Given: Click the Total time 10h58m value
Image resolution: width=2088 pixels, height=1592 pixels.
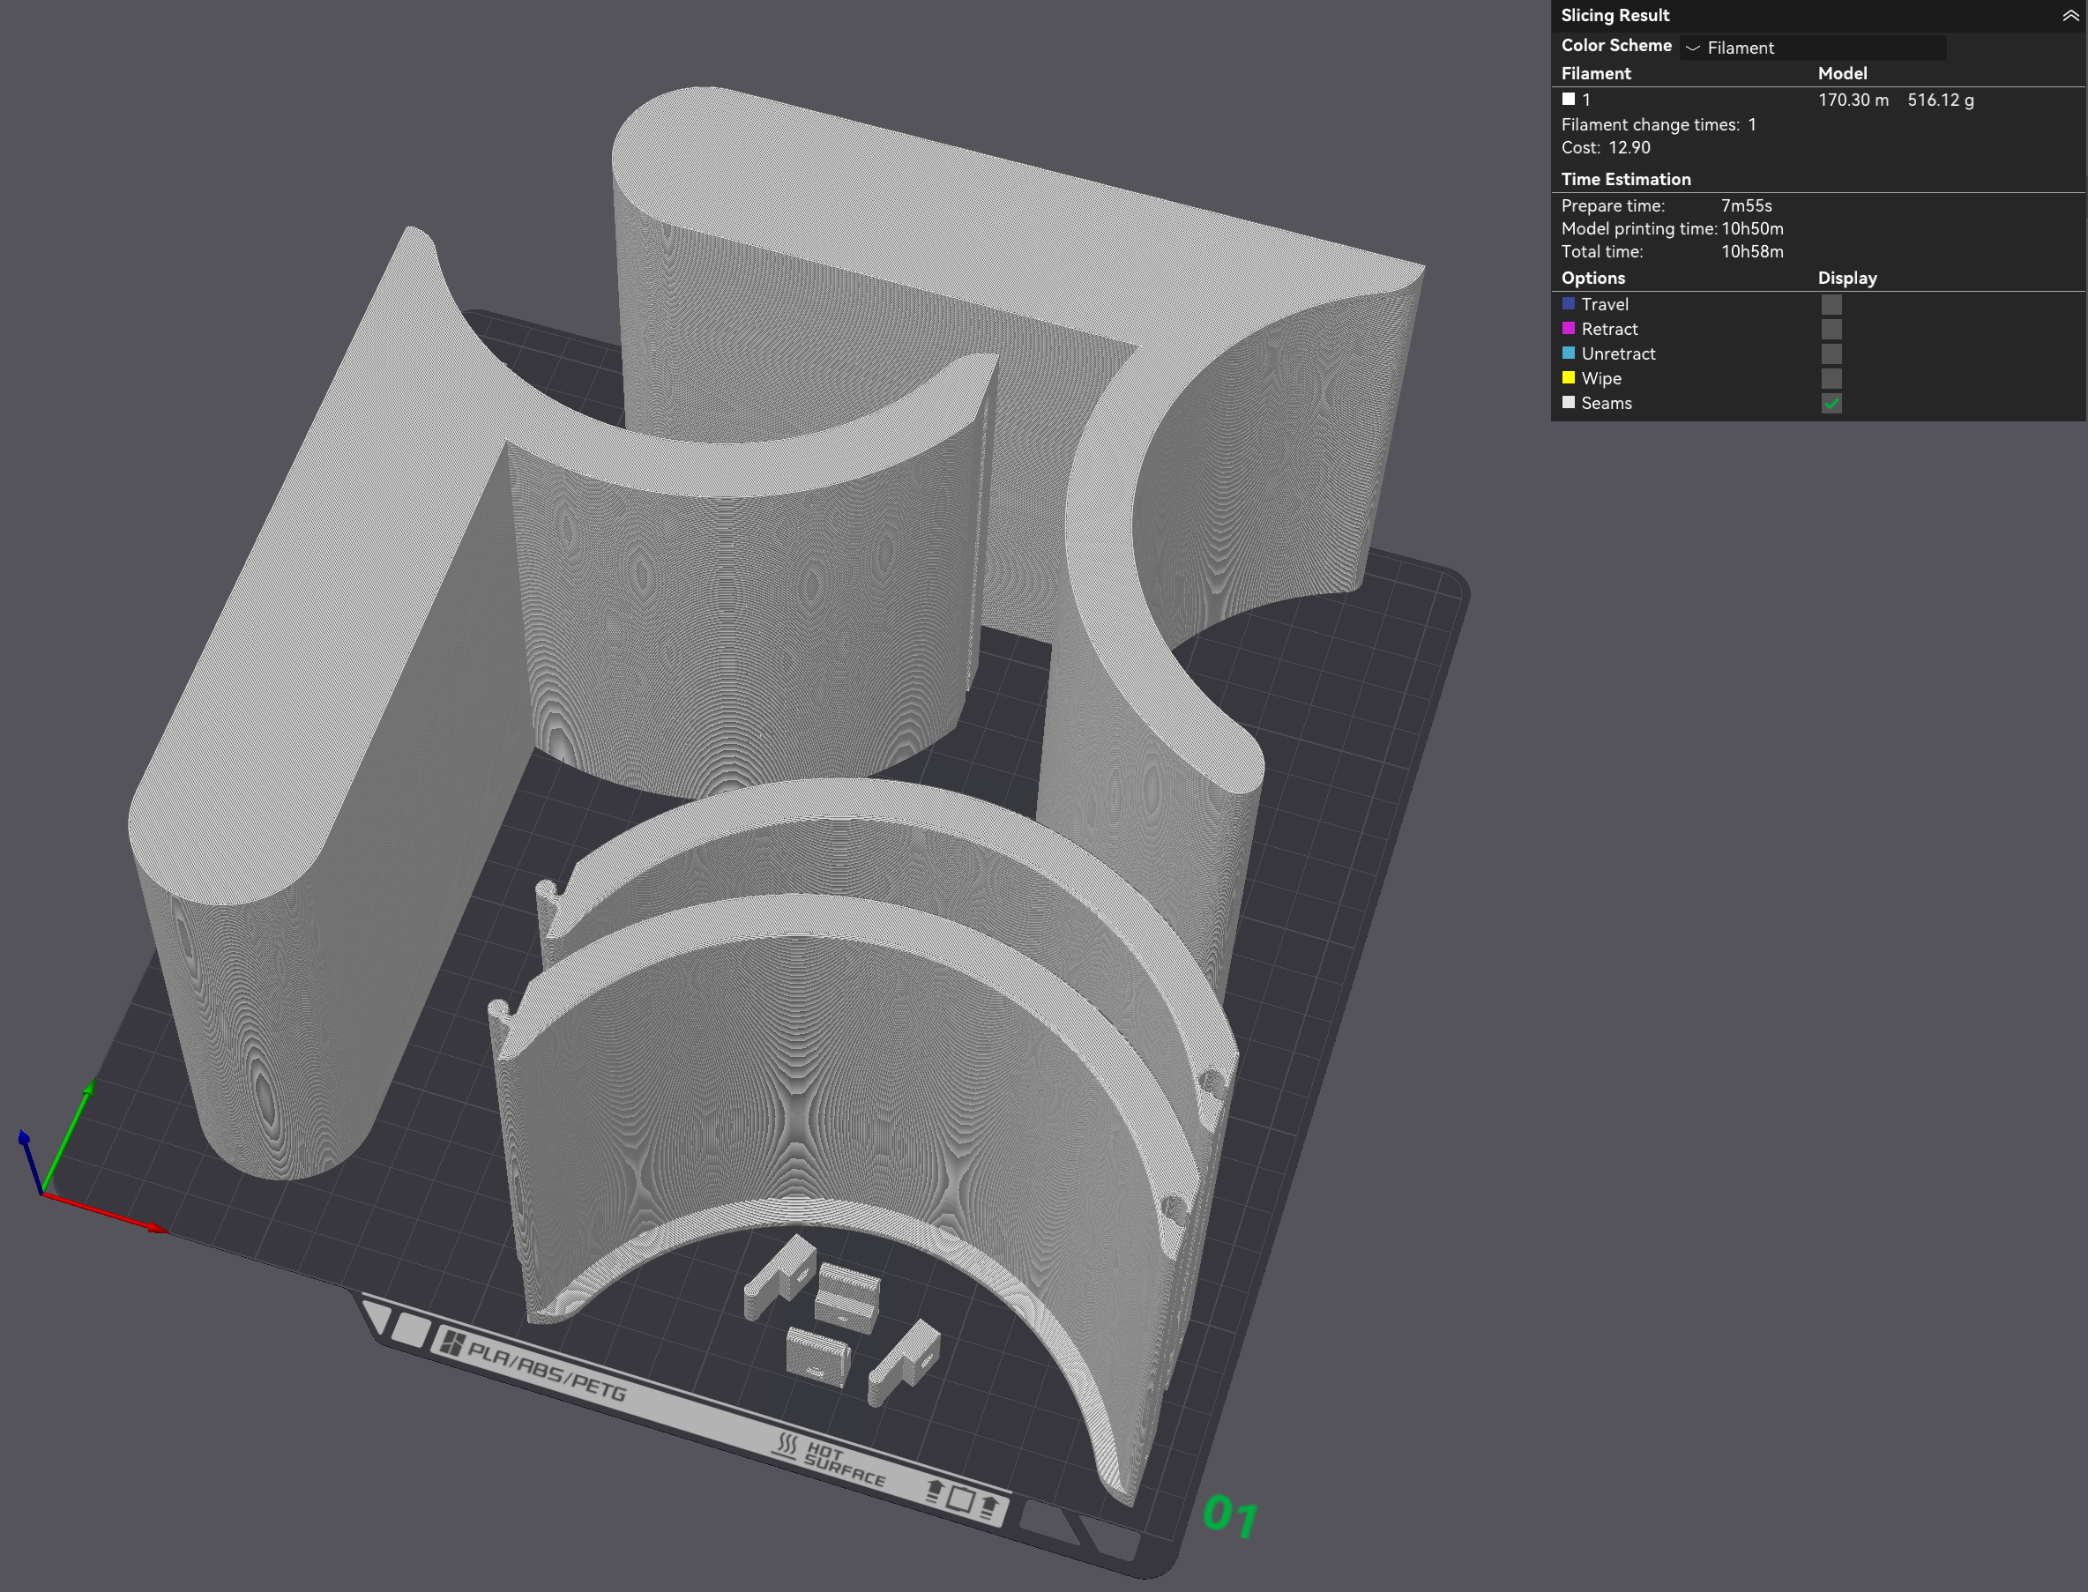Looking at the screenshot, I should click(x=1751, y=251).
